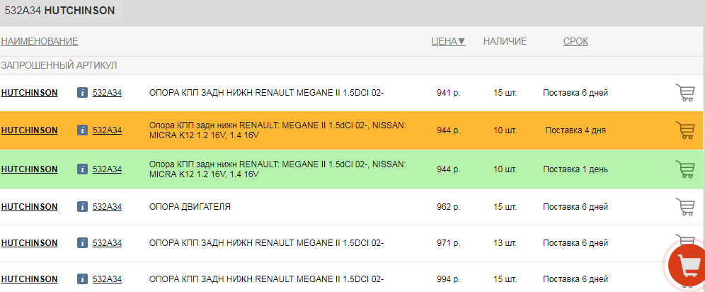Open info icon in green 1 день row
Viewport: 705px width, 292px height.
[82, 169]
